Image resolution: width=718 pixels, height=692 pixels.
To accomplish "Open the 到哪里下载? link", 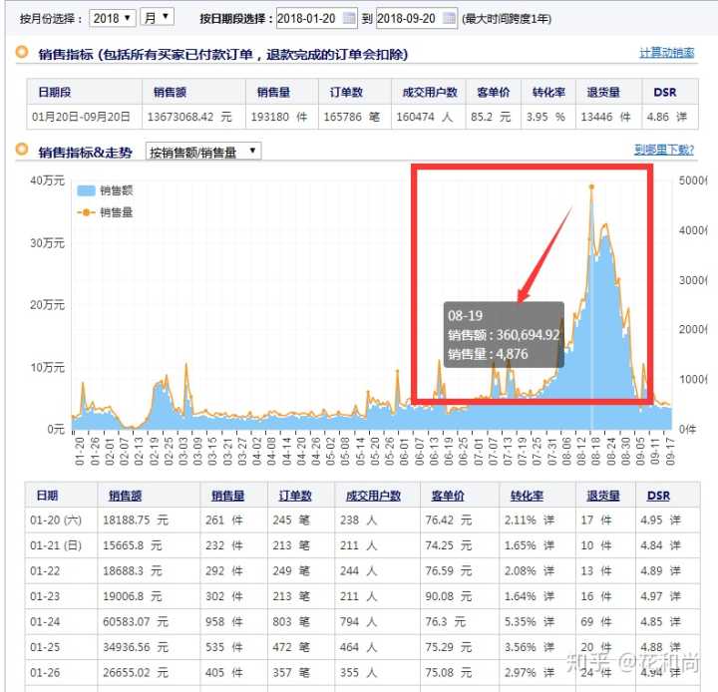I will [x=664, y=151].
